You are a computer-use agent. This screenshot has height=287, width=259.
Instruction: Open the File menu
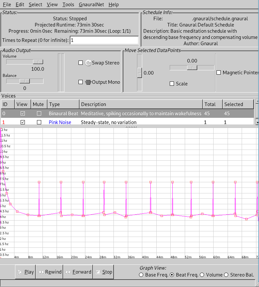7,5
